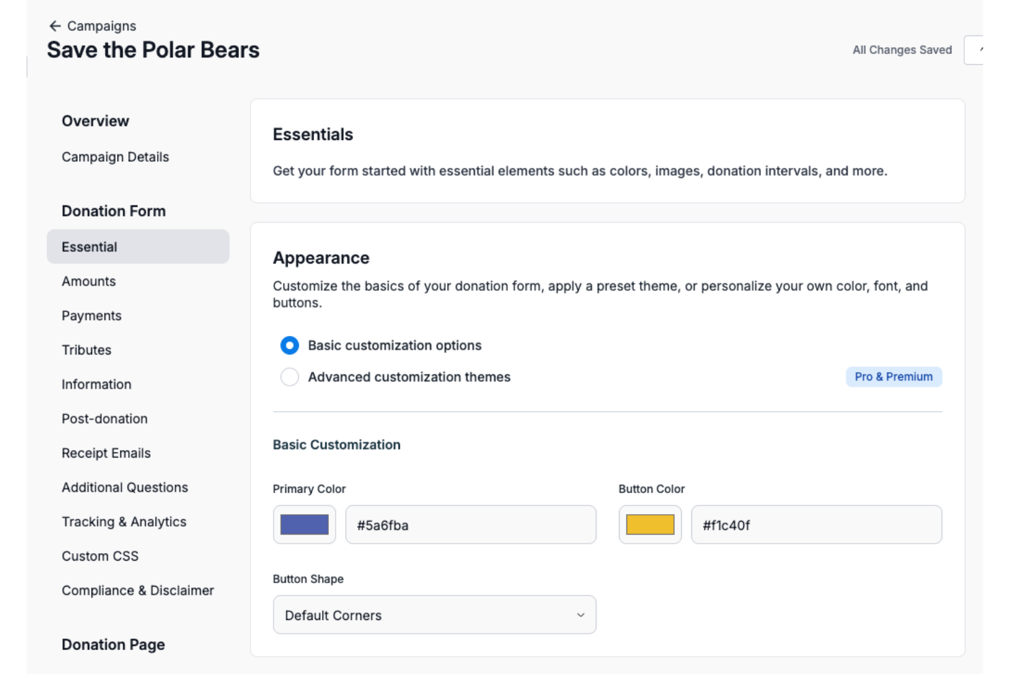
Task: Select Receipt Emails in the sidebar
Action: coord(106,453)
